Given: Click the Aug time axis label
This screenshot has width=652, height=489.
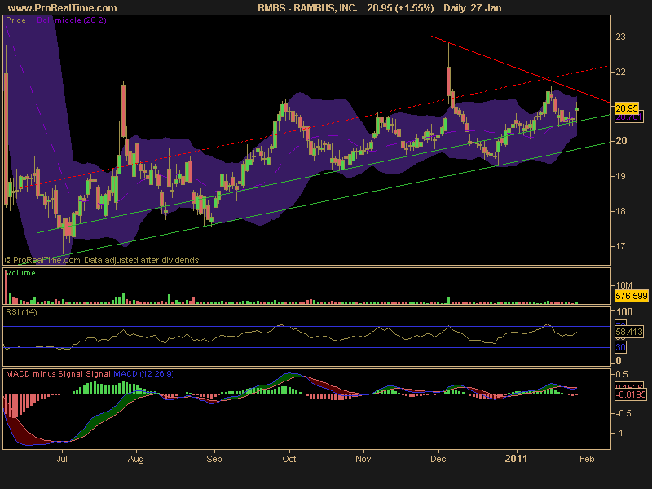Looking at the screenshot, I should click(x=135, y=459).
